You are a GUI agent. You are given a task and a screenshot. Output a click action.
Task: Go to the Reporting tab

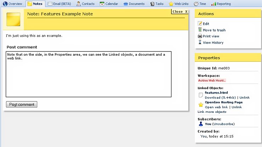224,4
